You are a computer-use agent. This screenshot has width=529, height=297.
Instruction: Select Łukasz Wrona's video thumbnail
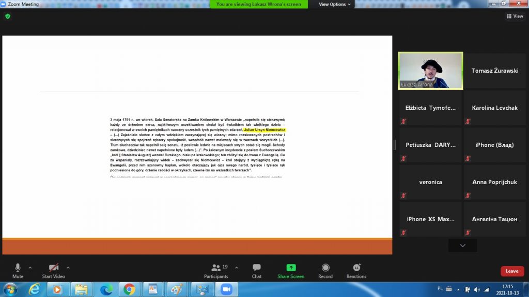pos(430,71)
